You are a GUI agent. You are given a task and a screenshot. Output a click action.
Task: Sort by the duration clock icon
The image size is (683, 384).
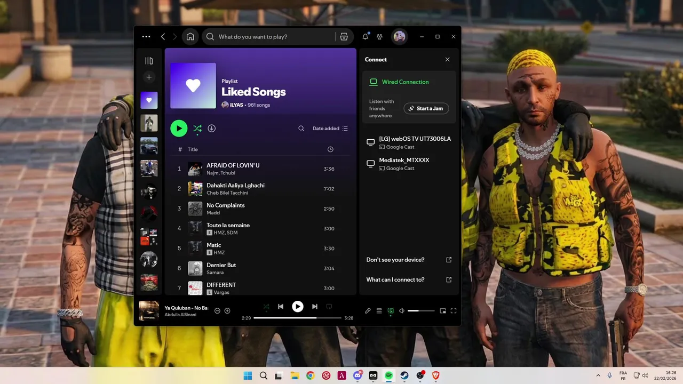(x=330, y=149)
